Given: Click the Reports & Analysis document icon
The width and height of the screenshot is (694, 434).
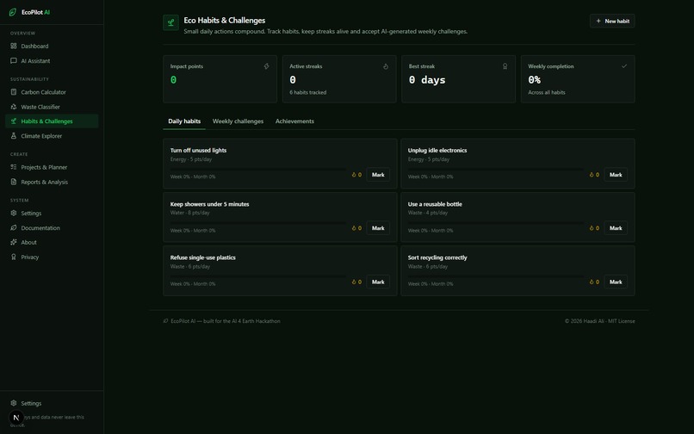Looking at the screenshot, I should click(14, 182).
